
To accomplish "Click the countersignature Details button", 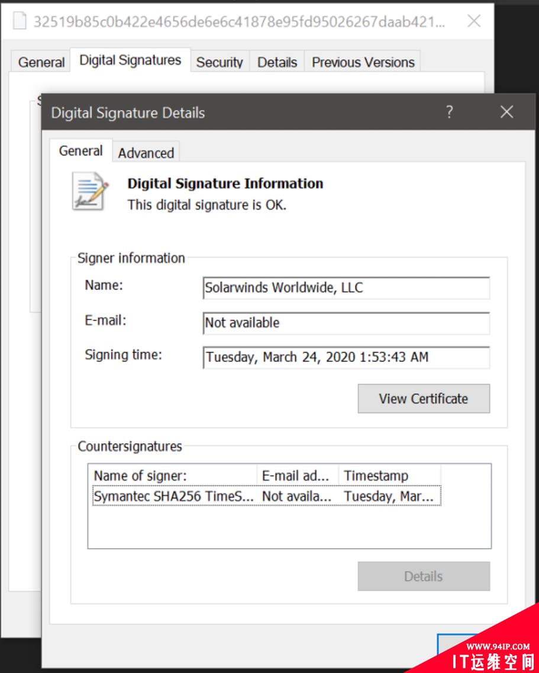I will 424,576.
